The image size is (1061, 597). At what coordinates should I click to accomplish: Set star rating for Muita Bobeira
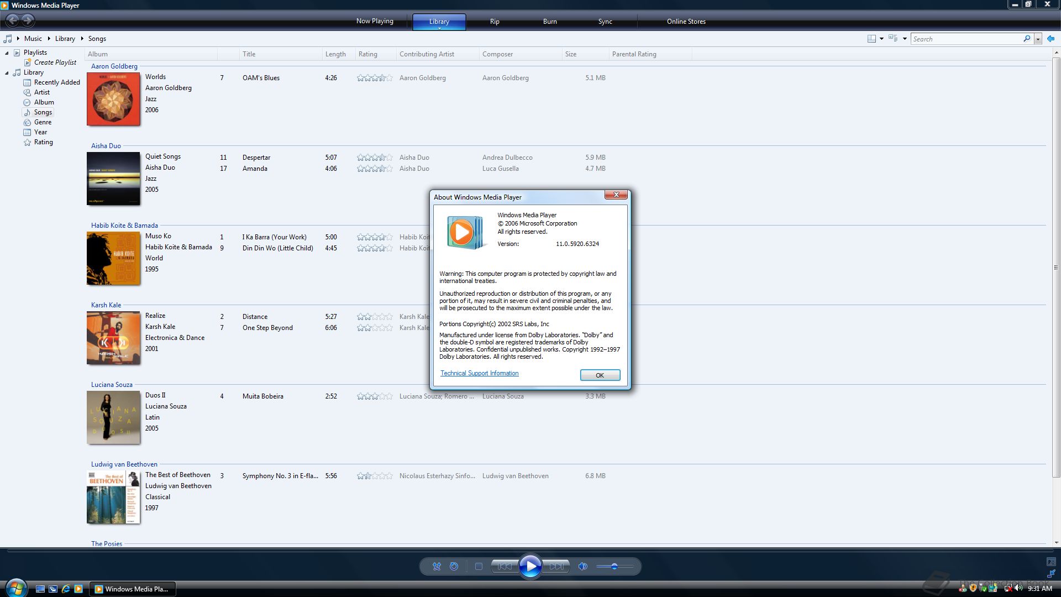[375, 396]
